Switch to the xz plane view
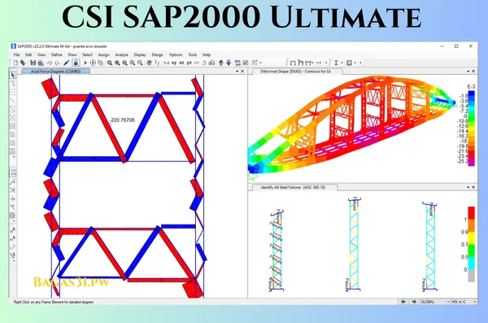 [x=181, y=63]
